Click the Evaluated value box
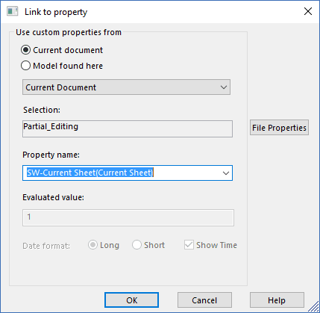 [128, 217]
